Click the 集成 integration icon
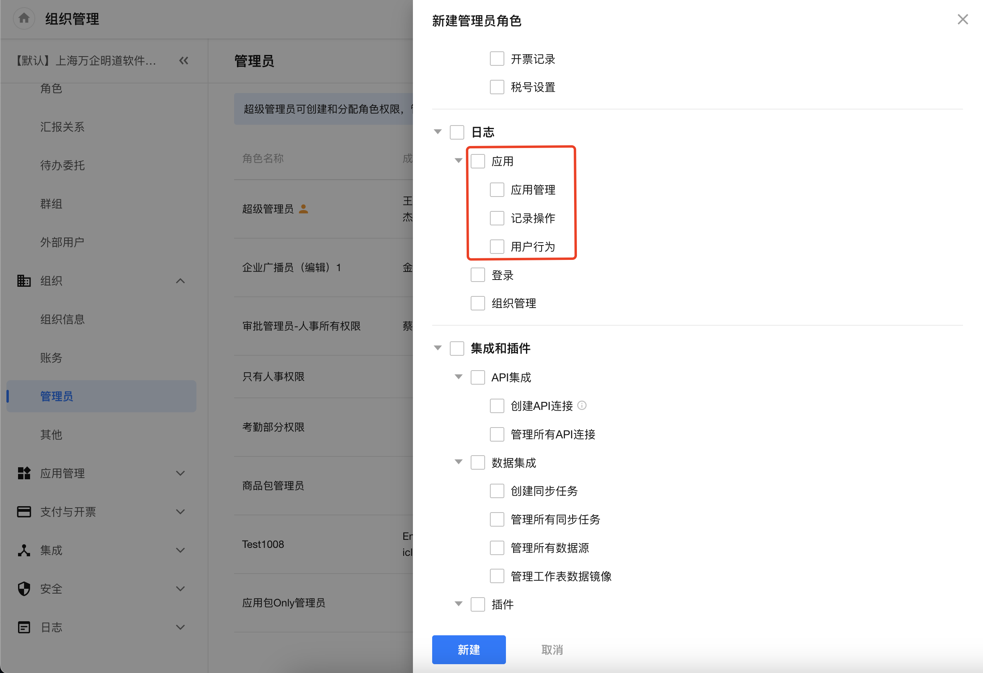Image resolution: width=983 pixels, height=673 pixels. (24, 550)
